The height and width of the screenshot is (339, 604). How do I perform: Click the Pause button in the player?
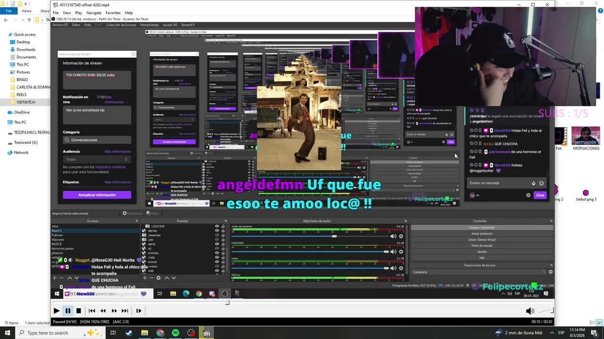[x=67, y=311]
